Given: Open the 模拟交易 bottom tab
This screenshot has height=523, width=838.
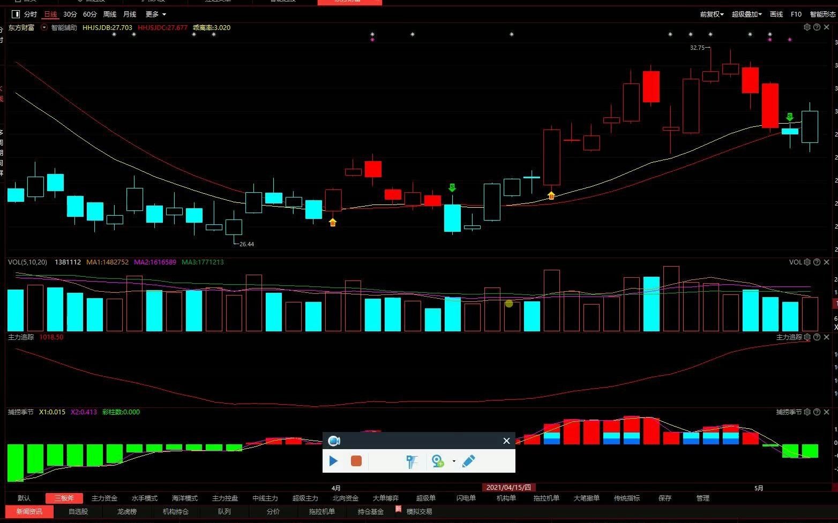Looking at the screenshot, I should (x=420, y=512).
